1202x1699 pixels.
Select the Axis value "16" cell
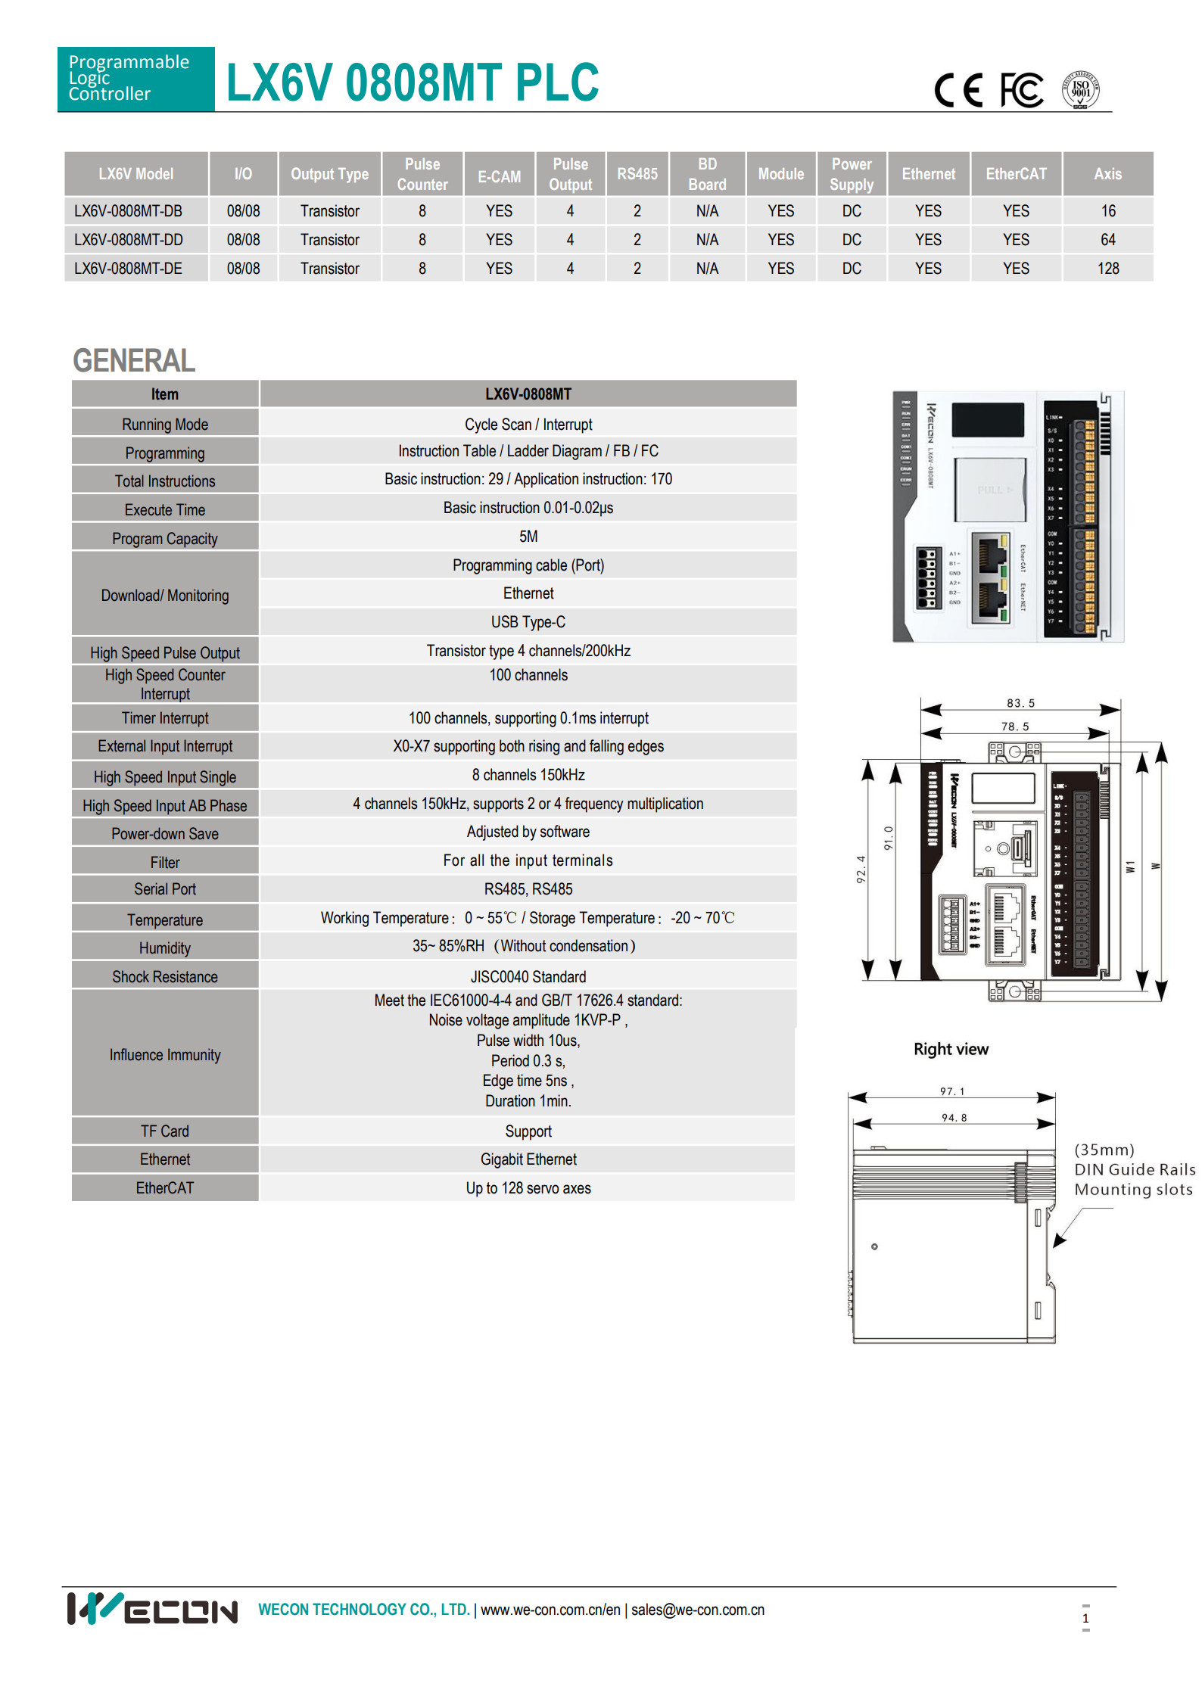[x=1108, y=211]
